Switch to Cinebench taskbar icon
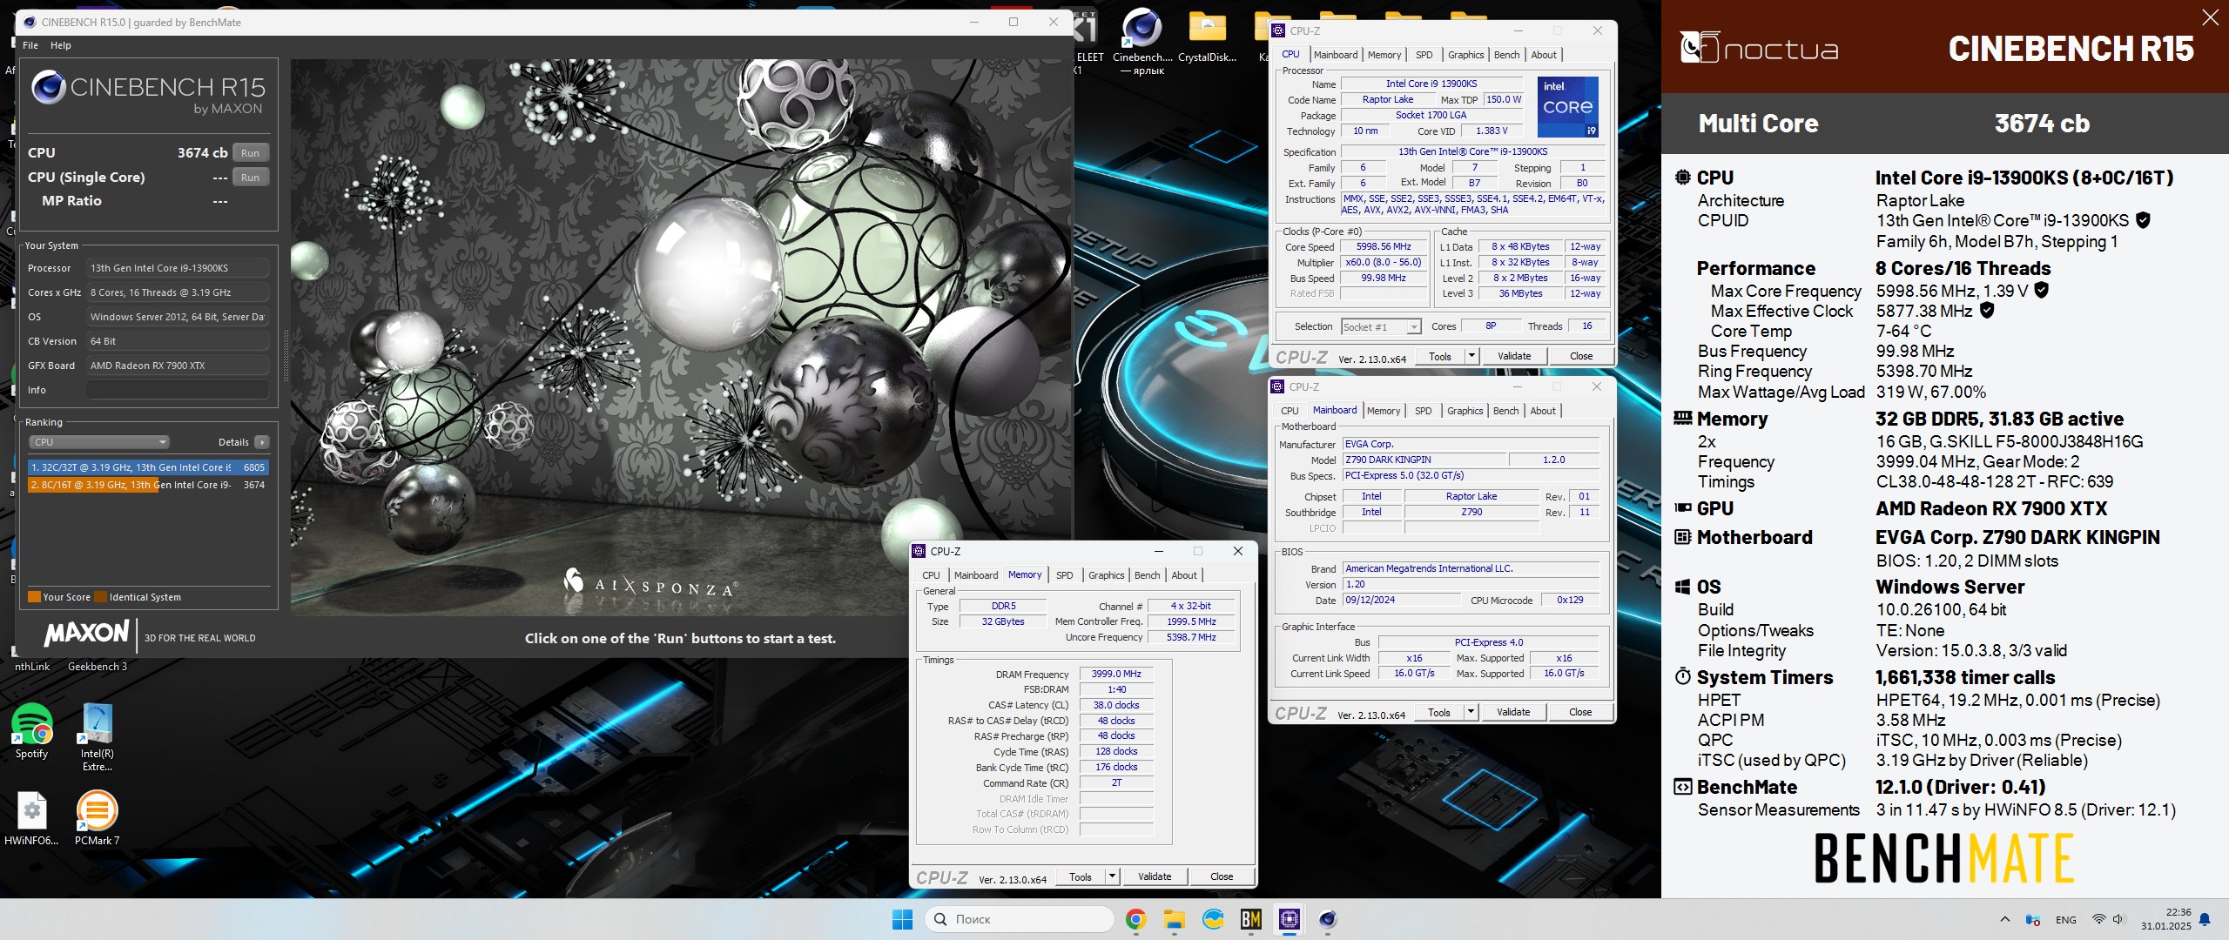The width and height of the screenshot is (2229, 940). (x=1327, y=919)
